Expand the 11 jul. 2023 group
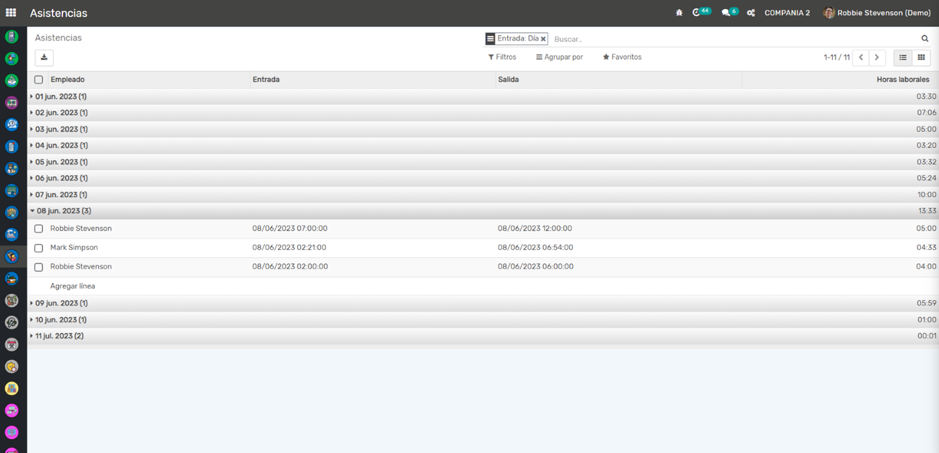Image resolution: width=939 pixels, height=453 pixels. [x=59, y=336]
